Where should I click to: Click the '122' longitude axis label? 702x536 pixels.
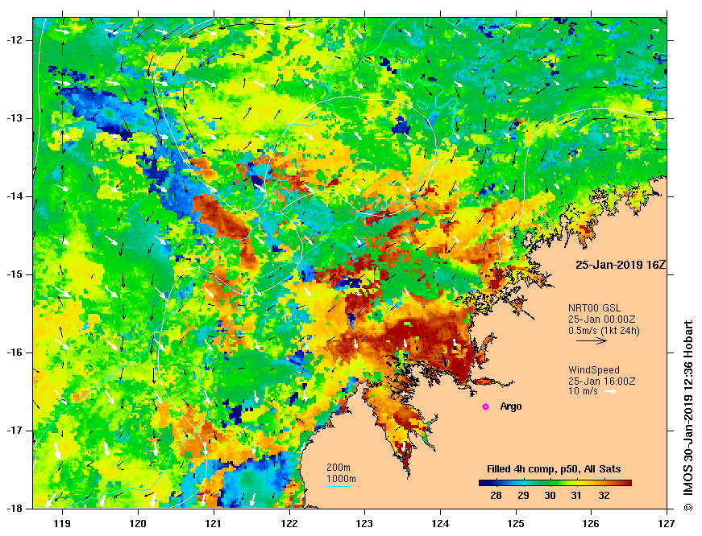coord(289,523)
